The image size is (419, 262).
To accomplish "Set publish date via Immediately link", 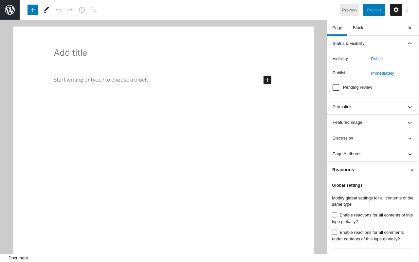I will [x=382, y=73].
